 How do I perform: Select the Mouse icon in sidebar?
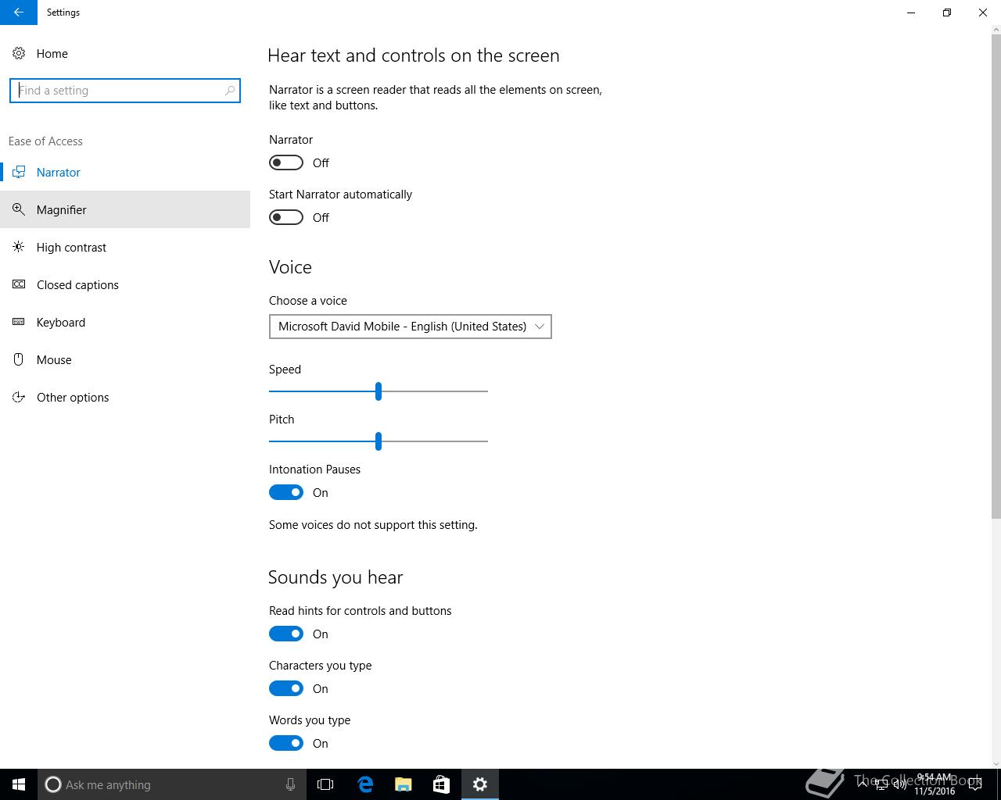point(19,359)
